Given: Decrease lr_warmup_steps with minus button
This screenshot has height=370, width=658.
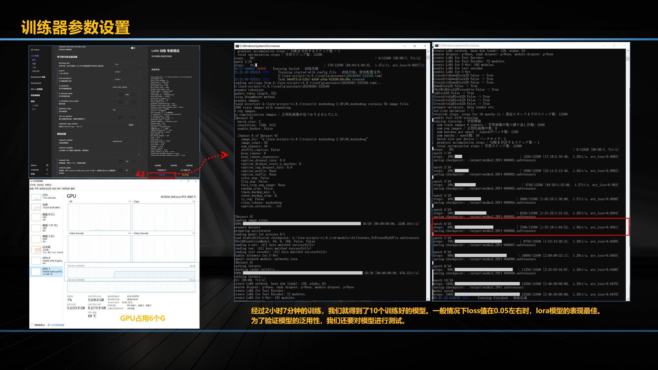Looking at the screenshot, I should [x=120, y=95].
